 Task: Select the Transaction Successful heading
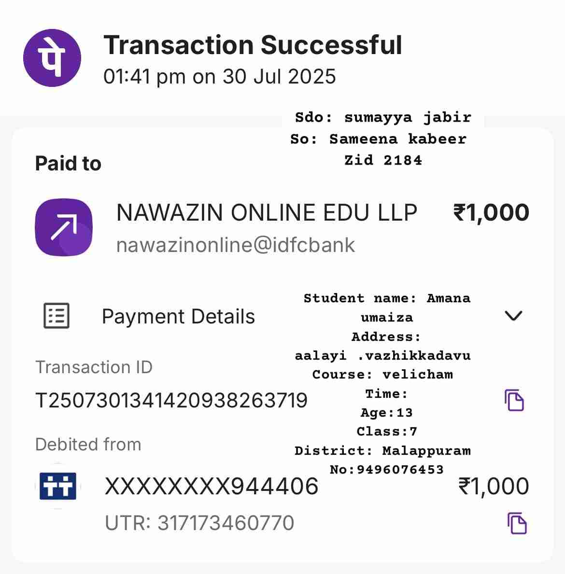coord(253,45)
